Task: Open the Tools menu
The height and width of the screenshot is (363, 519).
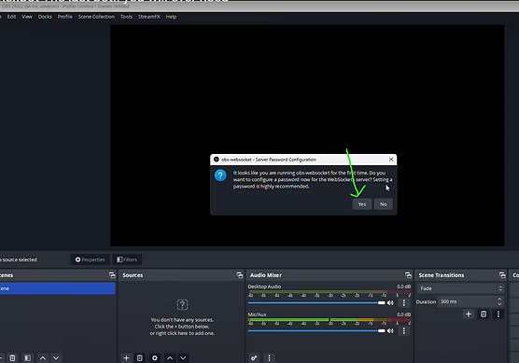Action: tap(126, 17)
